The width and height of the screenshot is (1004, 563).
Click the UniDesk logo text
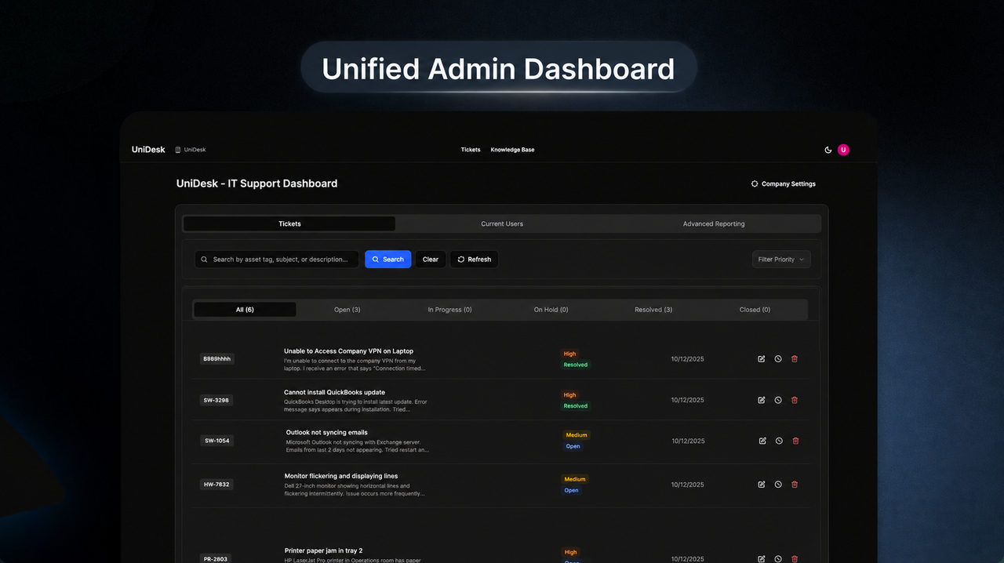148,150
